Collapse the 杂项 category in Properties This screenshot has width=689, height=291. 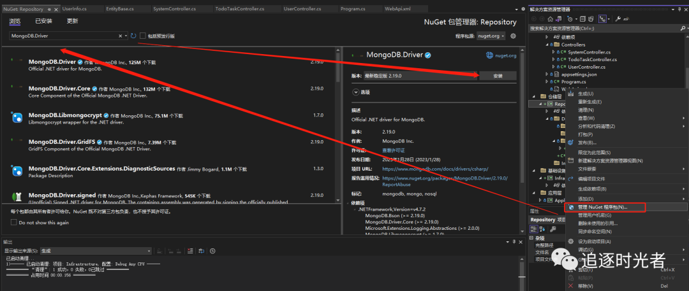[x=531, y=238]
